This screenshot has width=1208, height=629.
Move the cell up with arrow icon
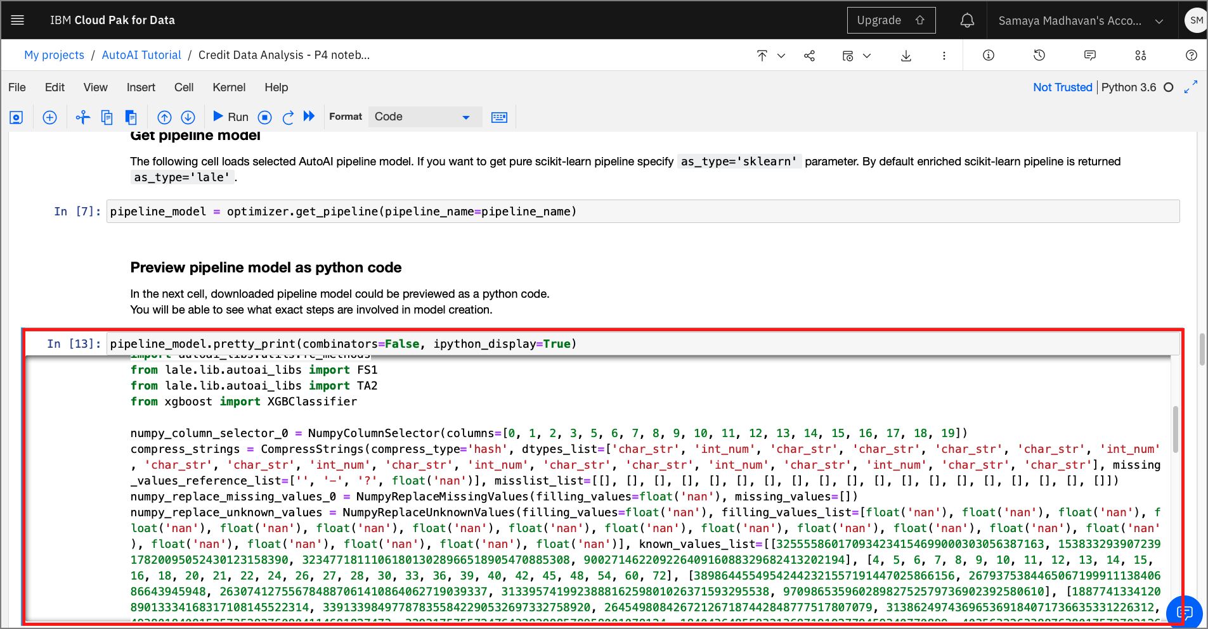164,117
